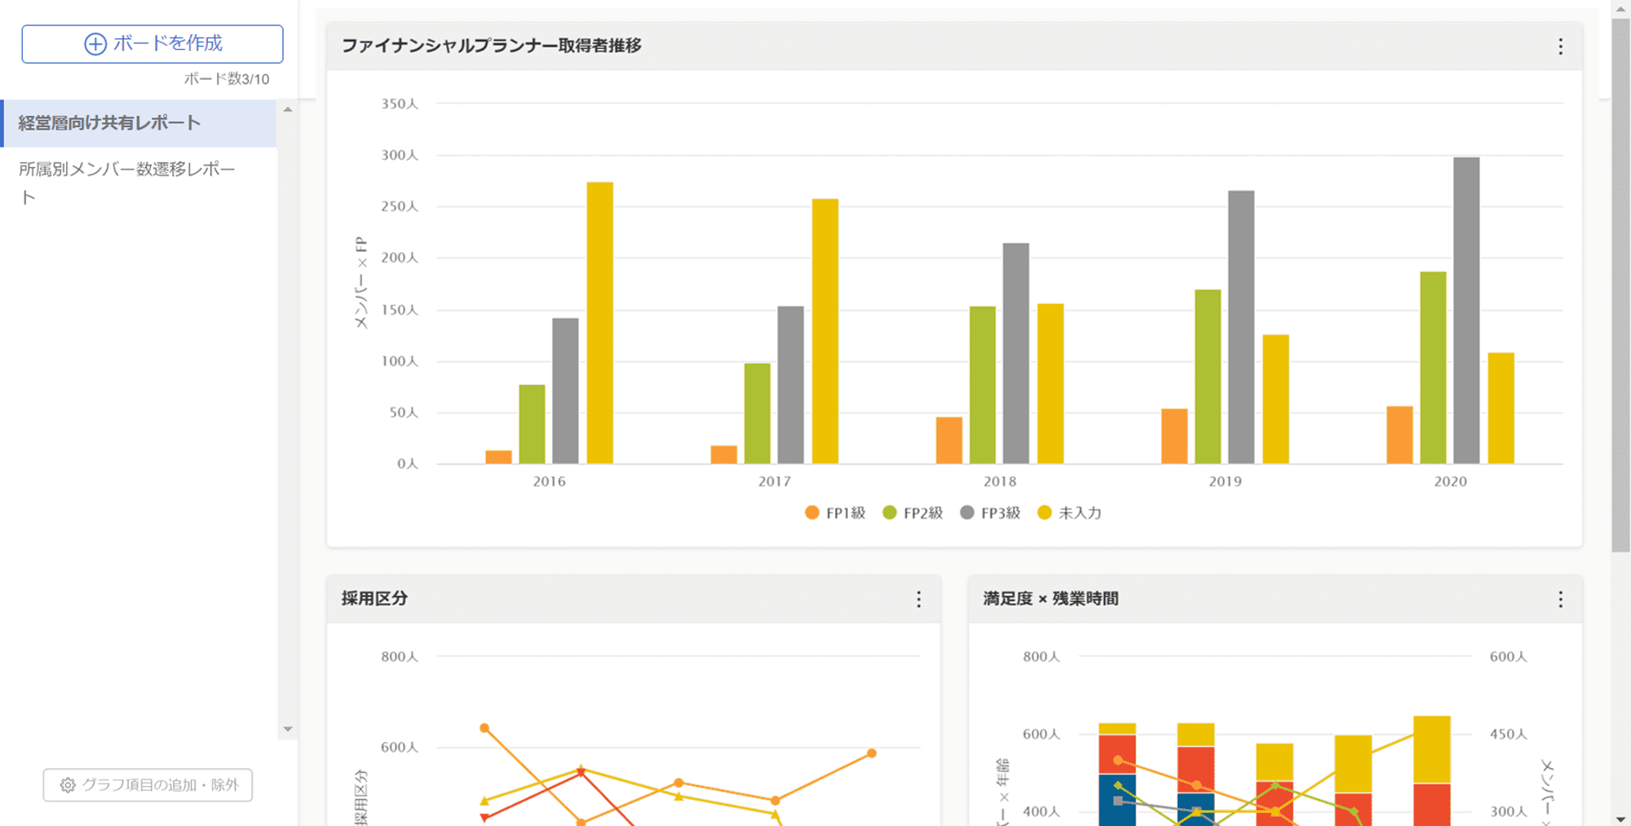
Task: Click the 満足度 × 残業時間 chart title
Action: click(1050, 599)
